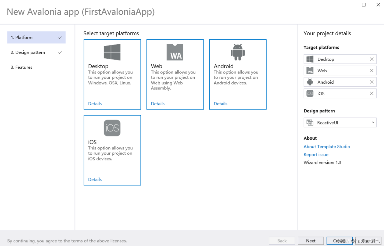Viewport: 384px width, 246px height.
Task: Click the Report issue link
Action: pyautogui.click(x=316, y=155)
